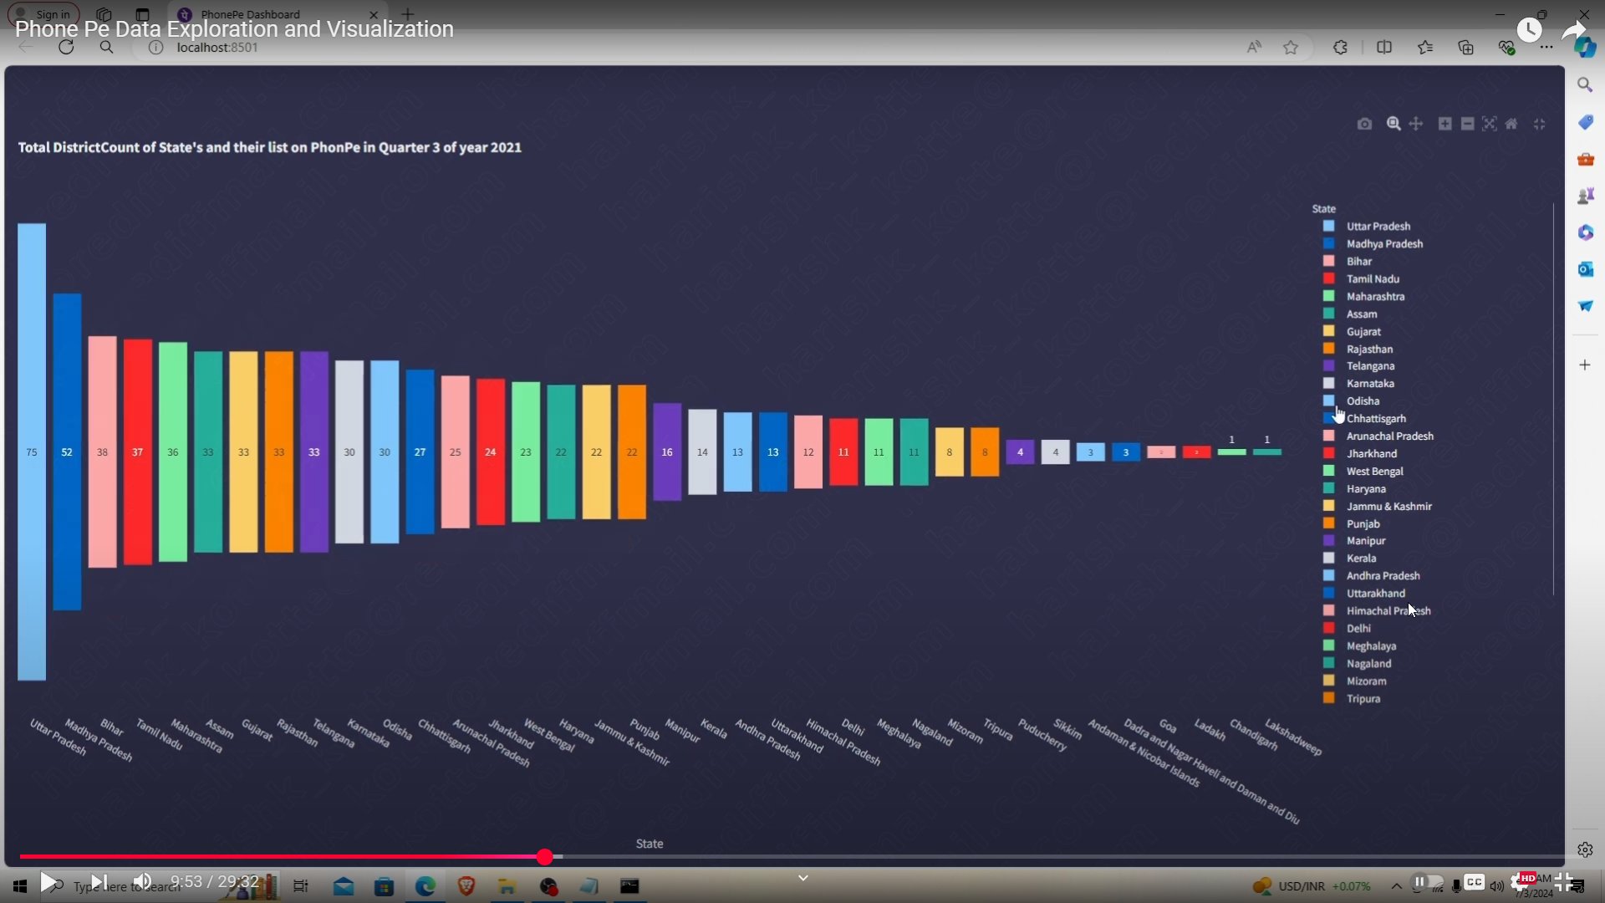The image size is (1605, 903).
Task: Select the Zoom tool in chart modebar
Action: click(1394, 124)
